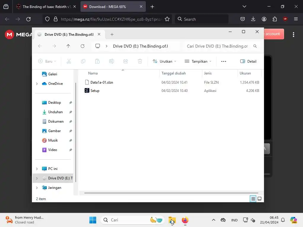This screenshot has width=303, height=227.
Task: Click the Rename icon in Explorer toolbar
Action: 112,61
